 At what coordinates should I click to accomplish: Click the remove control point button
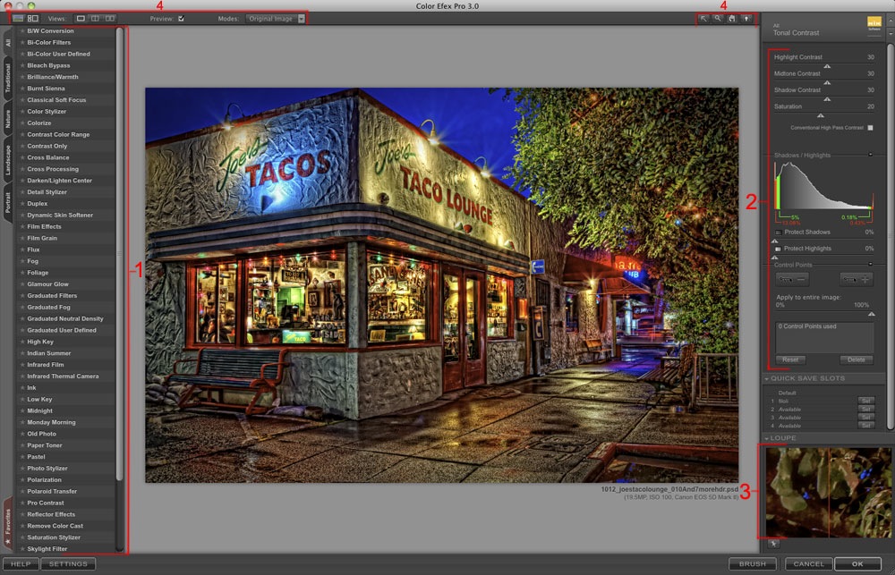point(792,280)
